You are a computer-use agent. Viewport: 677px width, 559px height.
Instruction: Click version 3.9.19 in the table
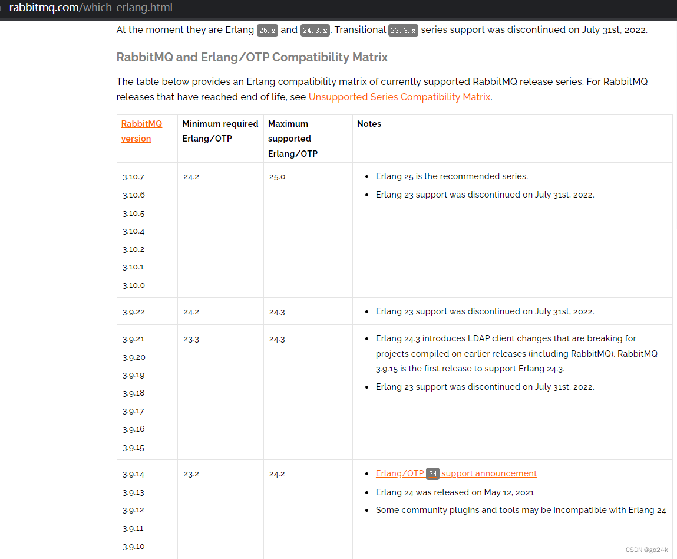click(133, 375)
